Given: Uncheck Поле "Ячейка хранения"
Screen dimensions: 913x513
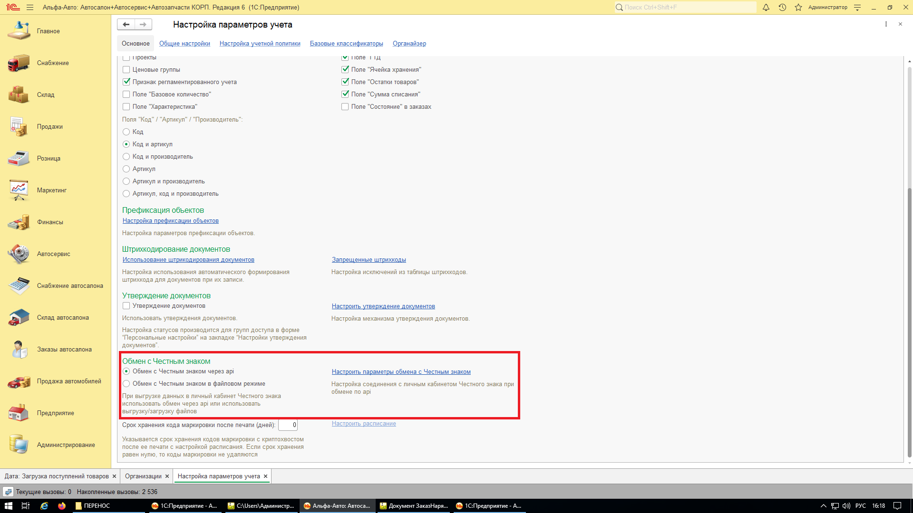Looking at the screenshot, I should (x=345, y=70).
